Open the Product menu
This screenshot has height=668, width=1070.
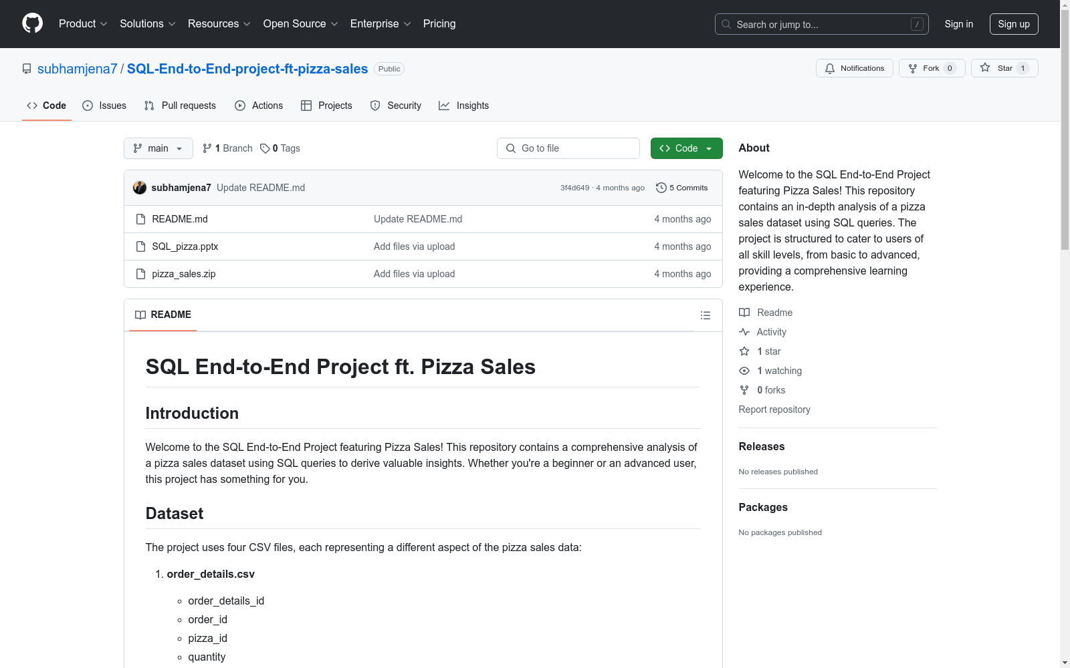pyautogui.click(x=83, y=24)
